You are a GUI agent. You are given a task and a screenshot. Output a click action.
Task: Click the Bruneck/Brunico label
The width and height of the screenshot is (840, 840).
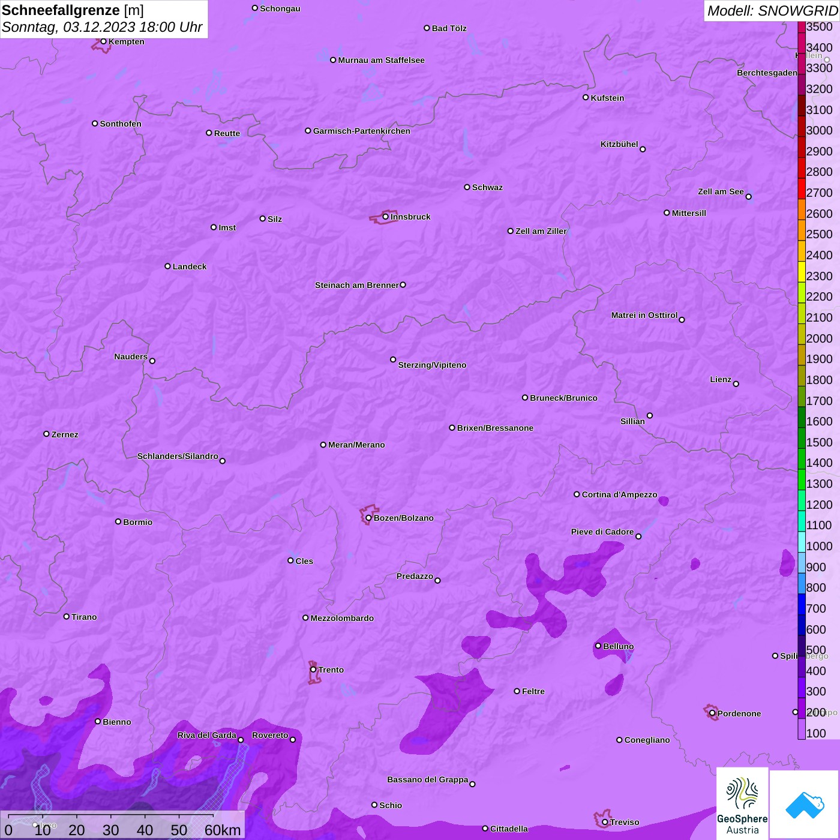coord(563,398)
